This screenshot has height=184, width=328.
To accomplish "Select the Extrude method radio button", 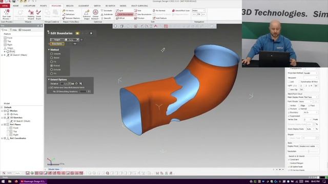I will click(x=51, y=70).
